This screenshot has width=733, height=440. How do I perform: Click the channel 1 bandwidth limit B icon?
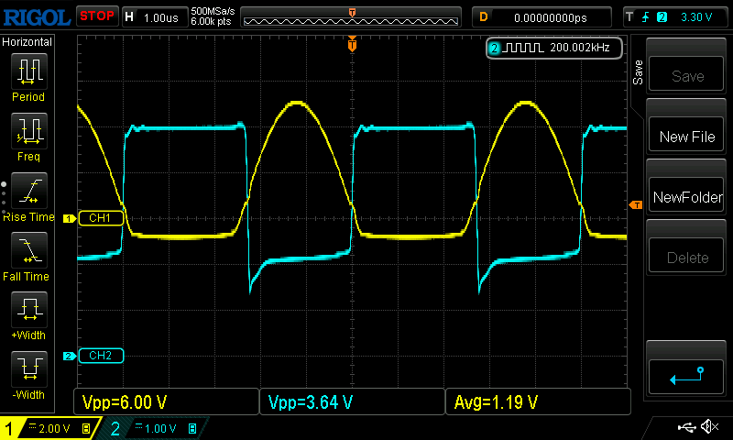click(86, 428)
